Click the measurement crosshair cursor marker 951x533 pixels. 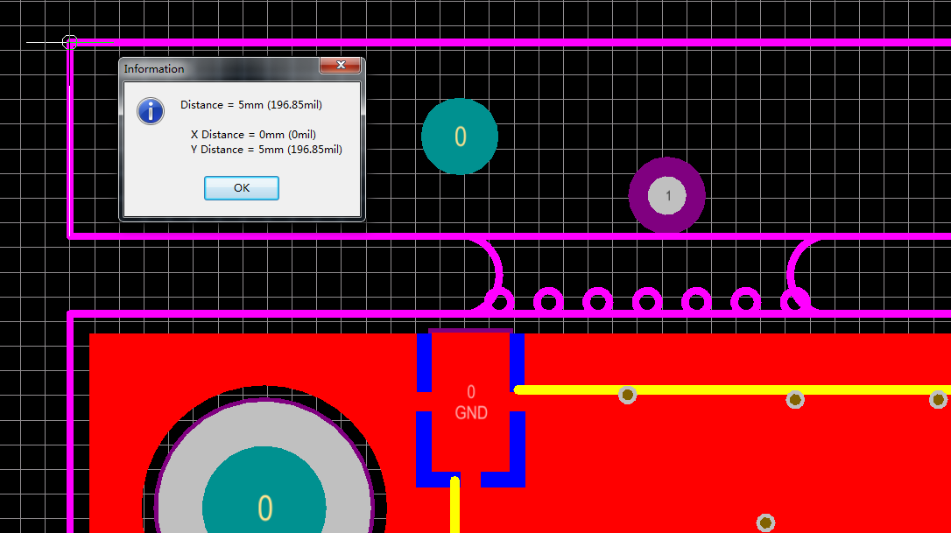pyautogui.click(x=70, y=42)
